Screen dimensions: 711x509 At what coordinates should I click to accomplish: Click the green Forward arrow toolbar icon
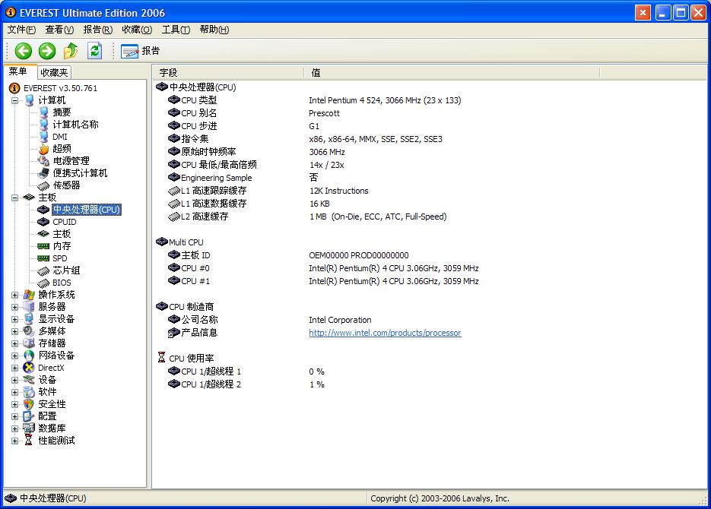(x=46, y=51)
